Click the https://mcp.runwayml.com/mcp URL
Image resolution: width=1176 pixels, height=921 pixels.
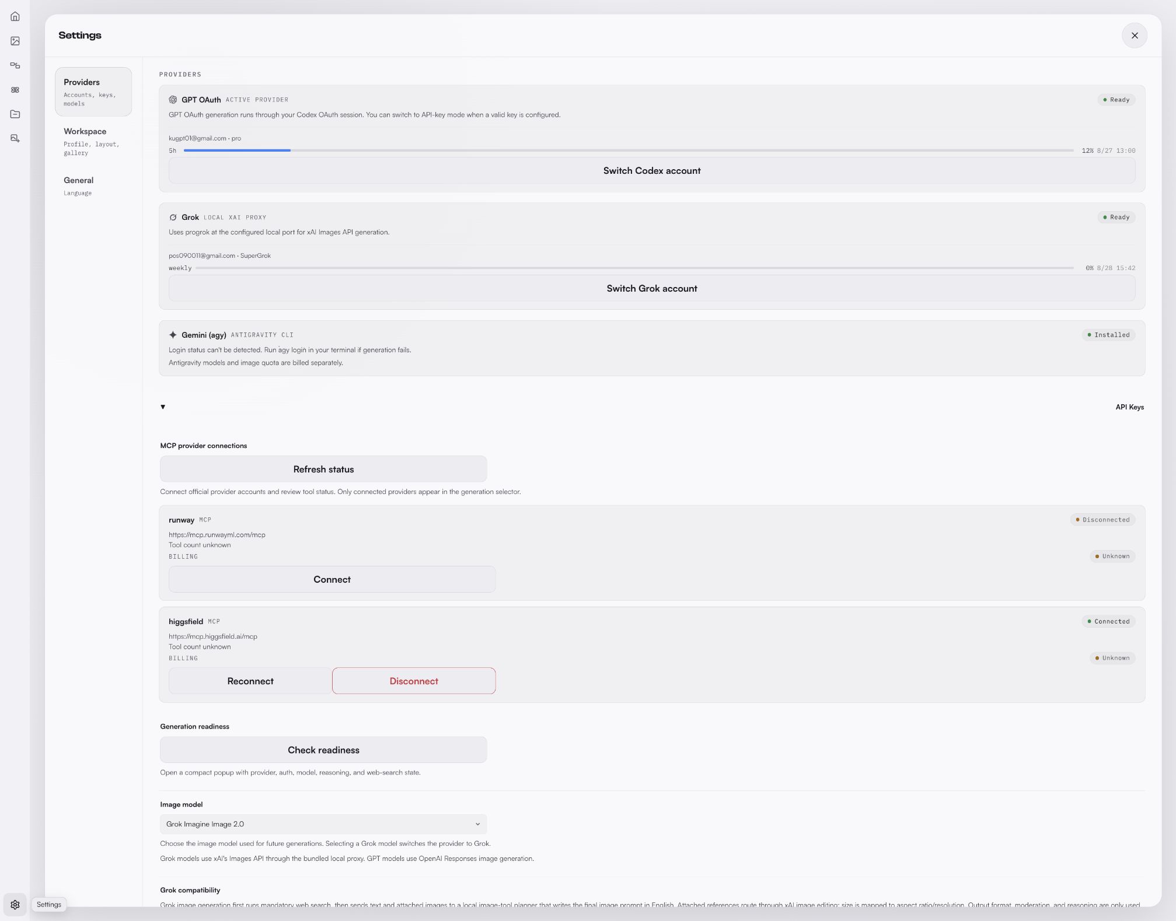coord(217,535)
